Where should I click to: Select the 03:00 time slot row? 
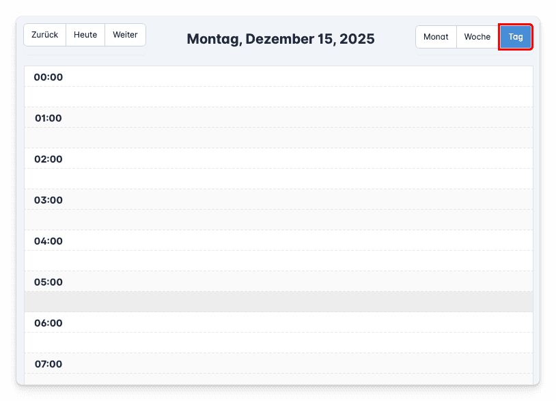tap(301, 199)
